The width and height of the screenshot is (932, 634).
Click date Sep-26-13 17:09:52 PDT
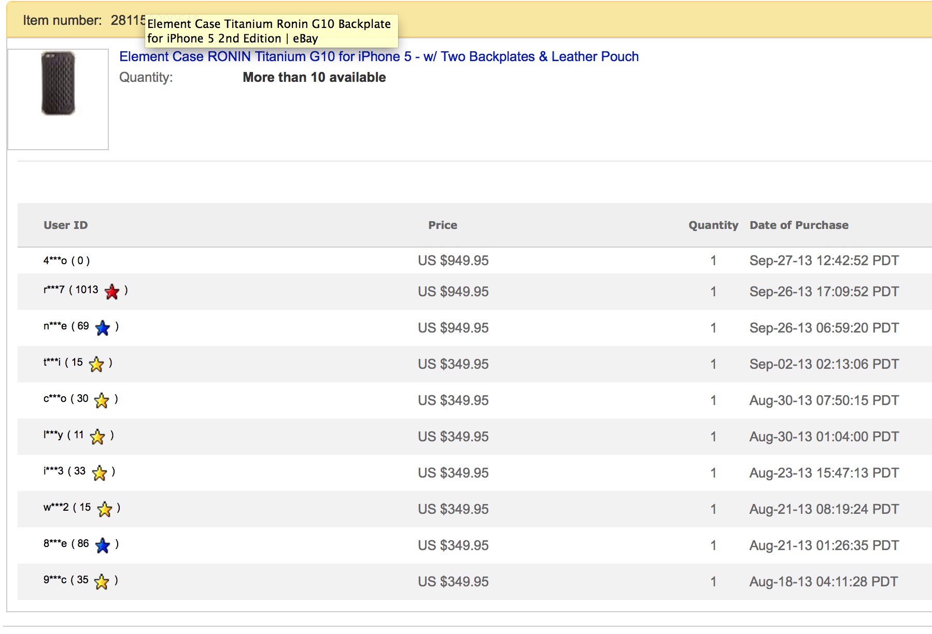pyautogui.click(x=824, y=292)
